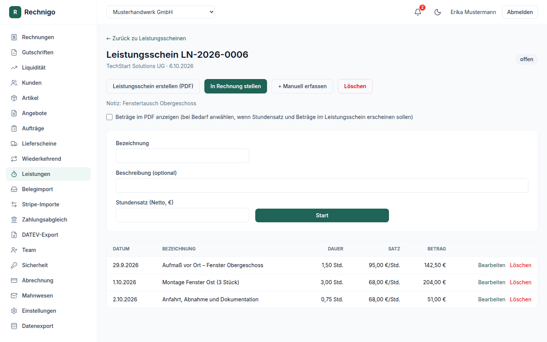
Task: Open Rechnungen via its sidebar icon
Action: tap(14, 37)
